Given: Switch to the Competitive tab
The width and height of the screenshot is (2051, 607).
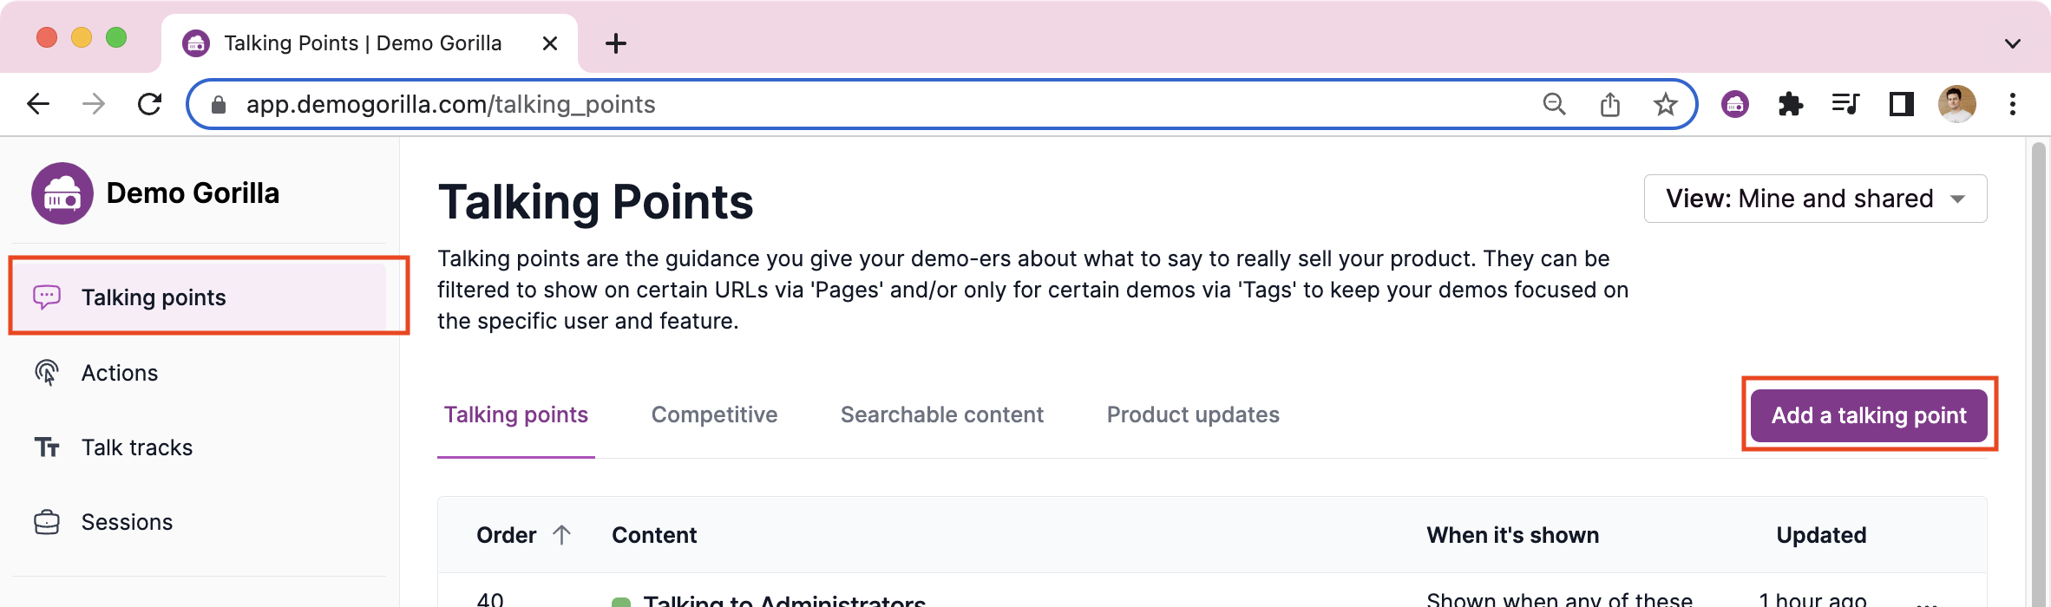Looking at the screenshot, I should click(714, 414).
